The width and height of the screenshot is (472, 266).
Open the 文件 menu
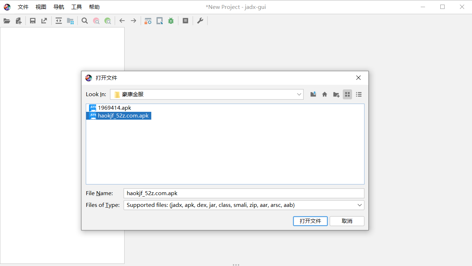[23, 7]
